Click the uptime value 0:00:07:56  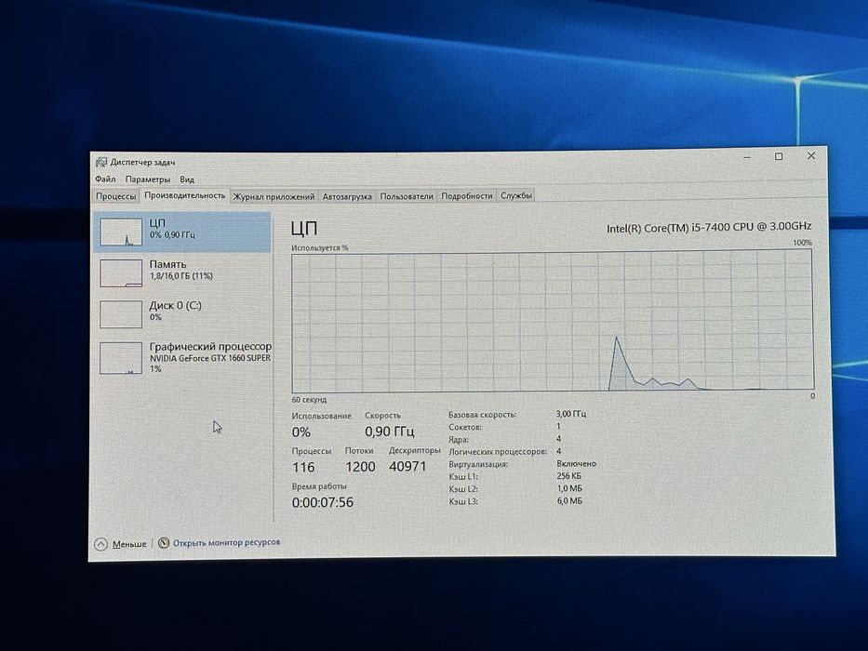(x=323, y=502)
